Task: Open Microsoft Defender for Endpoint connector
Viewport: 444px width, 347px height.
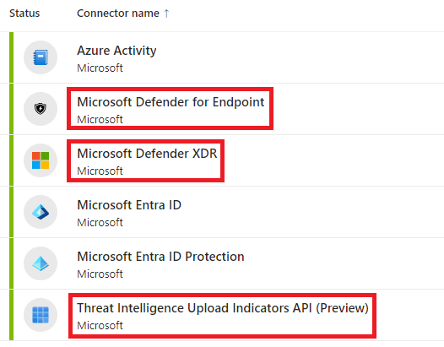Action: point(171,102)
